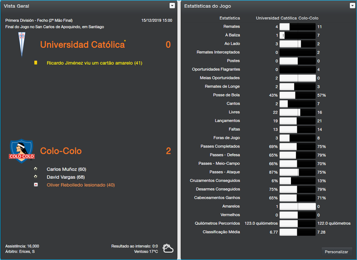
Task: Select the Vista Geral panel header
Action: click(x=18, y=6)
